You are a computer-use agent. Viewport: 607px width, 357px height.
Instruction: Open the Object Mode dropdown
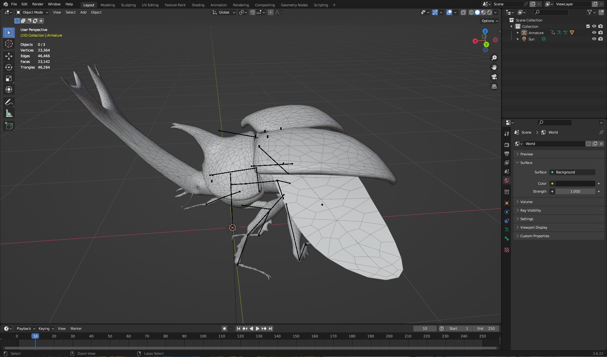click(32, 12)
